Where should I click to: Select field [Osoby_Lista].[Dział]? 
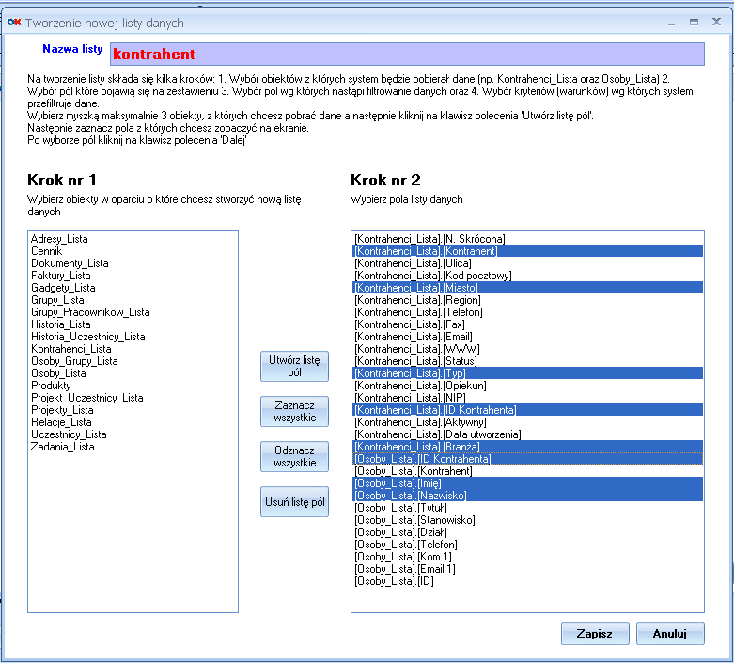(x=527, y=531)
